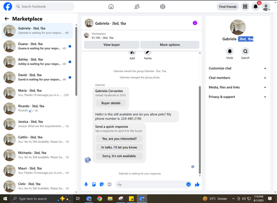Viewport: 277px width, 203px height.
Task: Open the Ashley - 3bd, 1ba conversation
Action: (37, 62)
